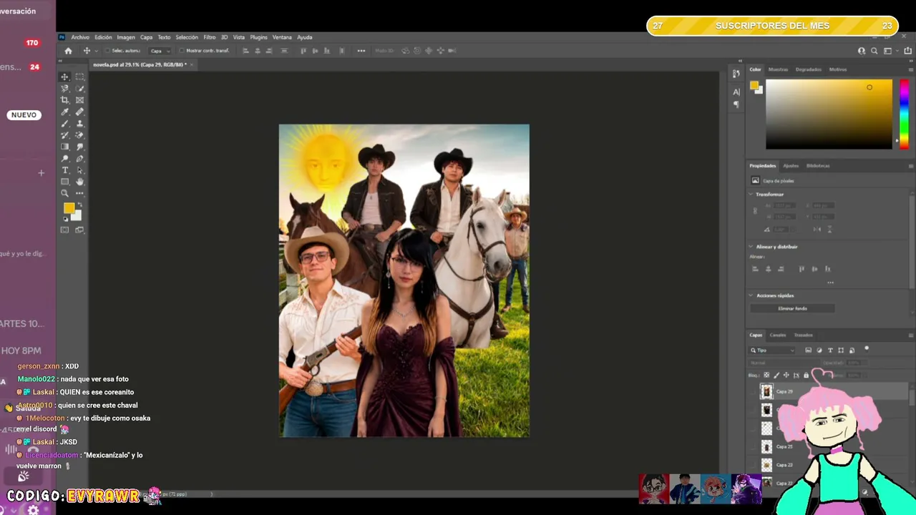Adjust the rainbow hue slider
The width and height of the screenshot is (916, 515).
pos(905,114)
